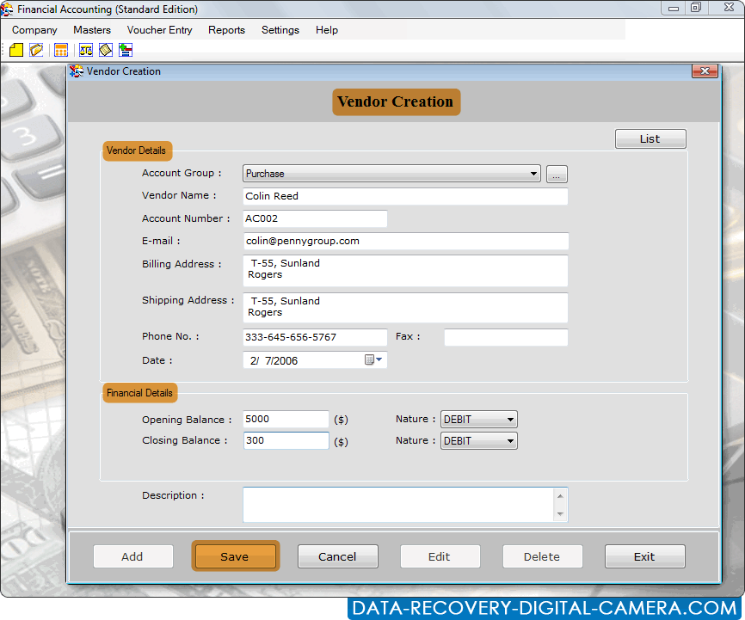Open the Date calendar picker icon
745x620 pixels.
(373, 359)
